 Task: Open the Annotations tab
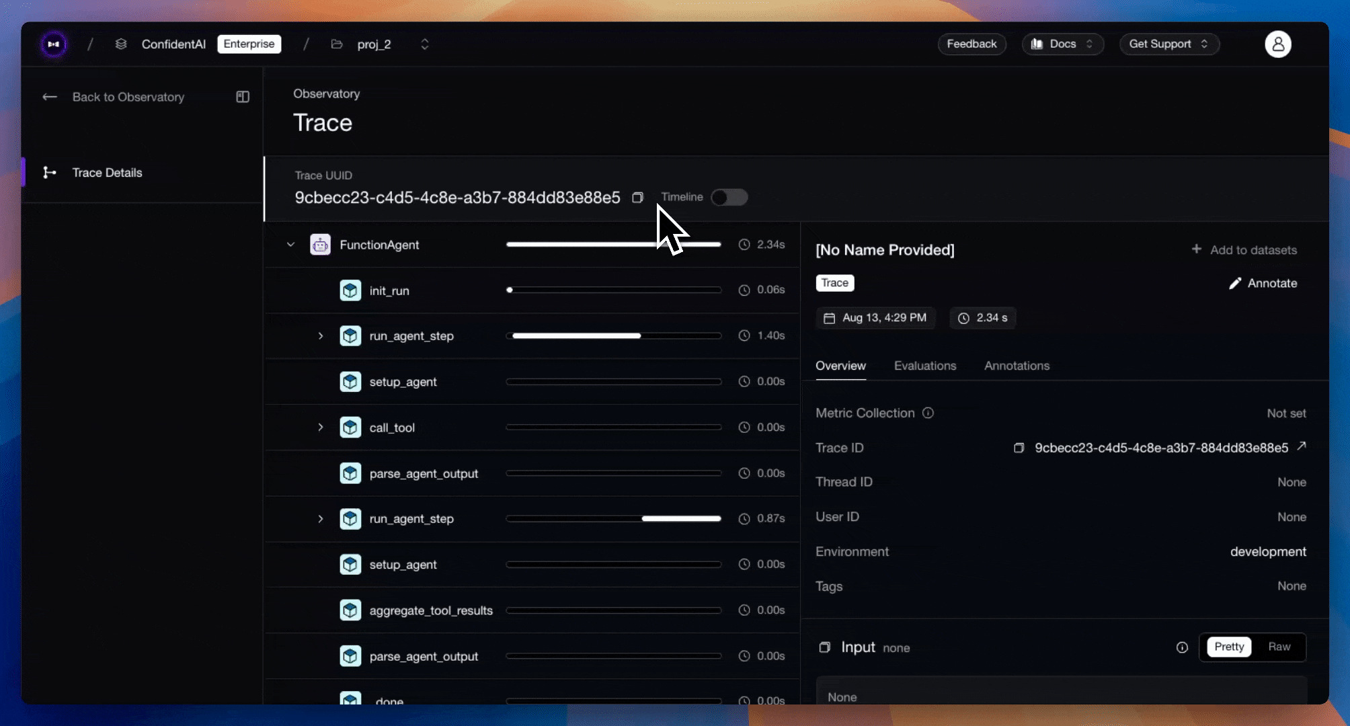pyautogui.click(x=1017, y=366)
